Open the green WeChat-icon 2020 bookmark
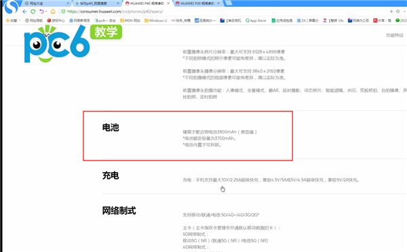Screen dimensions: 407x252 click(x=401, y=20)
